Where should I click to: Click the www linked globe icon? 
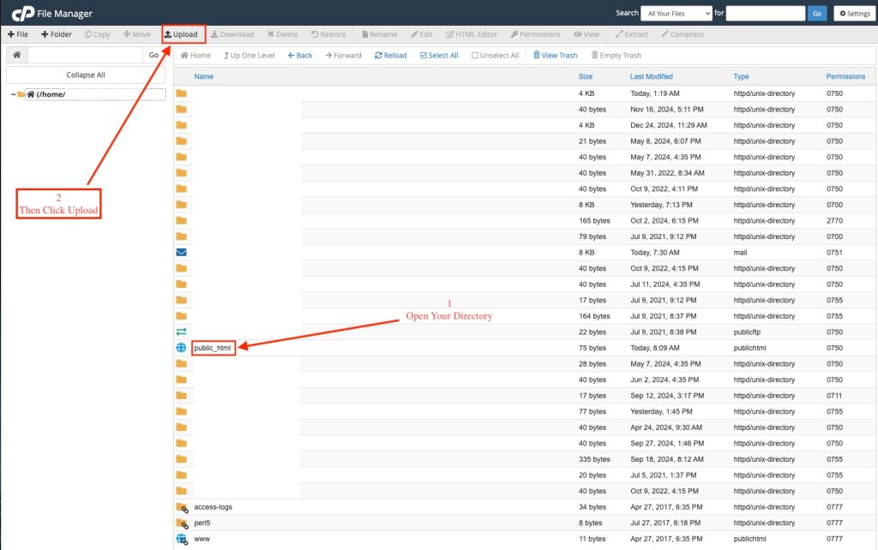[x=182, y=540]
